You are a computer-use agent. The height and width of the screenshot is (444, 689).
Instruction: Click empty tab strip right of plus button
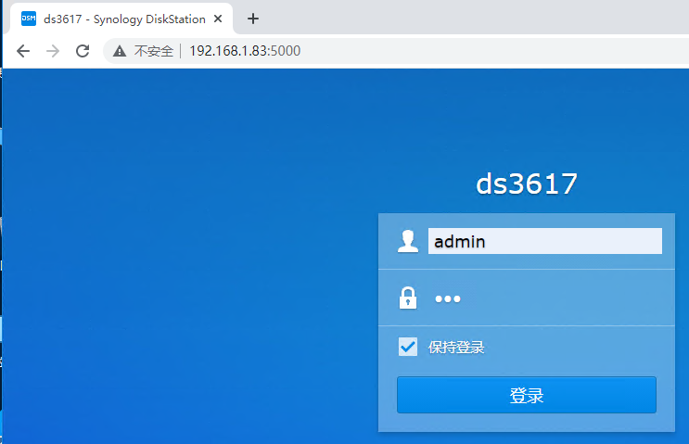coord(464,19)
